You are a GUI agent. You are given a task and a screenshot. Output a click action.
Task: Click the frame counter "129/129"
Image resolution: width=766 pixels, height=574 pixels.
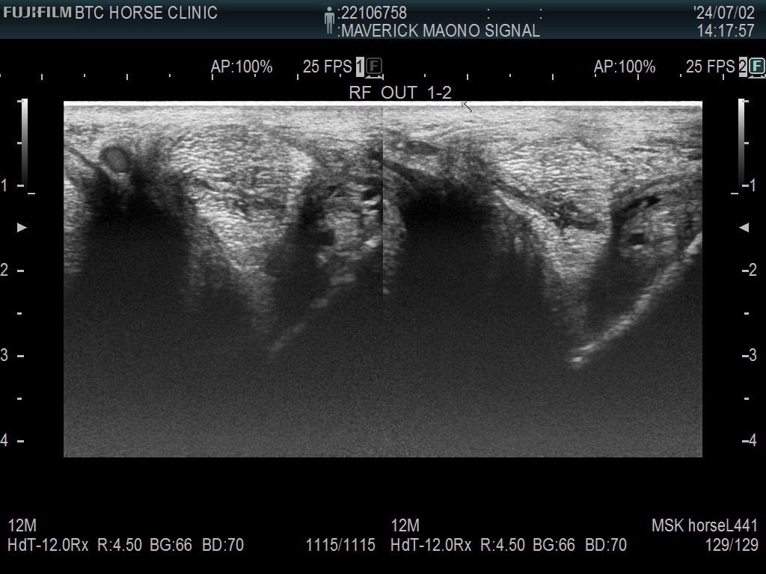pyautogui.click(x=732, y=545)
